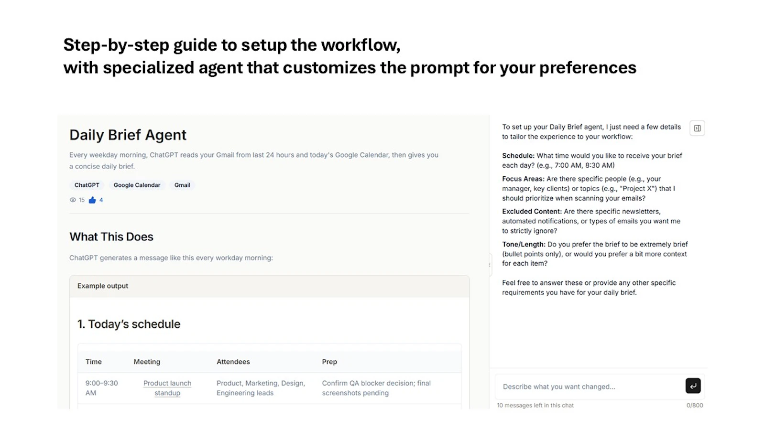Click the like count 4
This screenshot has height=430, width=765.
[101, 200]
